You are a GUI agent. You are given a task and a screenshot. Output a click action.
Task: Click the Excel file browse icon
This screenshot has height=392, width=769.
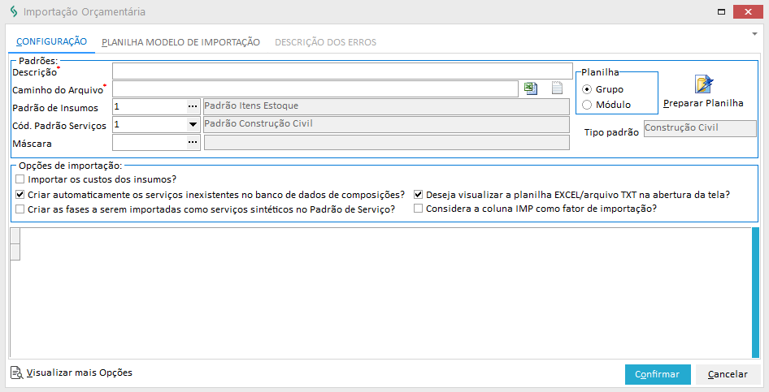tap(531, 88)
